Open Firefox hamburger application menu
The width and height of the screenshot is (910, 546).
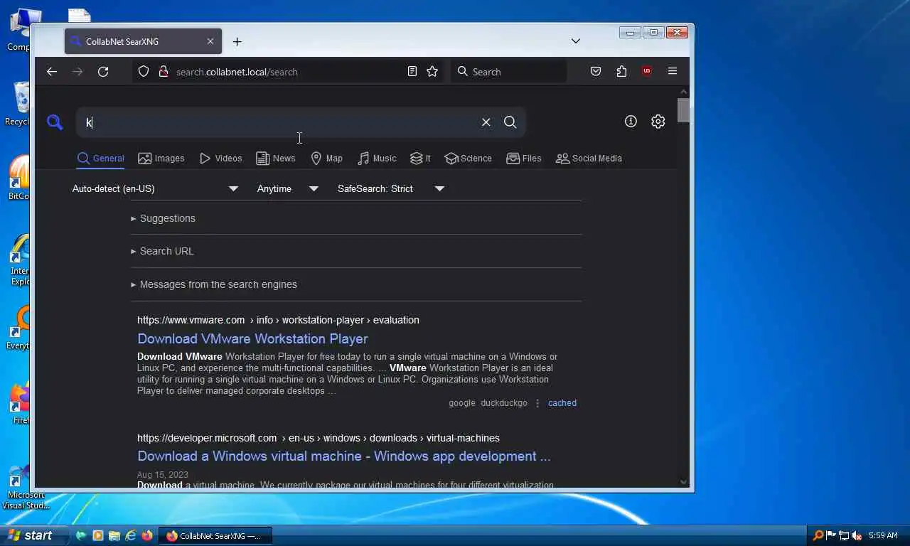click(x=673, y=71)
